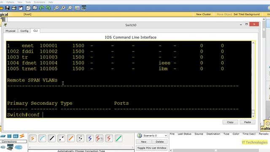Click the Zoom In magnifier icon
Screen dimensions: 270x152
[56, 8]
